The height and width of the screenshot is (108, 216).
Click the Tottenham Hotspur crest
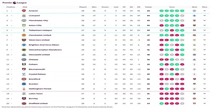(x=23, y=30)
